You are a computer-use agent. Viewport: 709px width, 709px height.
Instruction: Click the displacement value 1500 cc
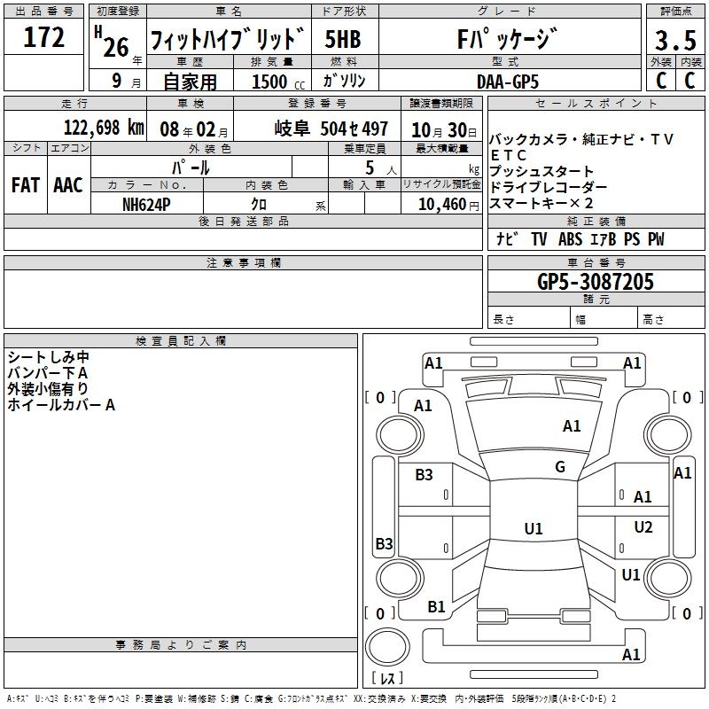(277, 82)
